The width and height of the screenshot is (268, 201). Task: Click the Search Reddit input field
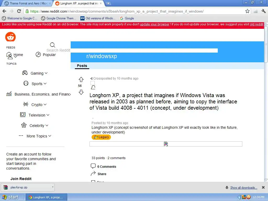pyautogui.click(x=132, y=51)
